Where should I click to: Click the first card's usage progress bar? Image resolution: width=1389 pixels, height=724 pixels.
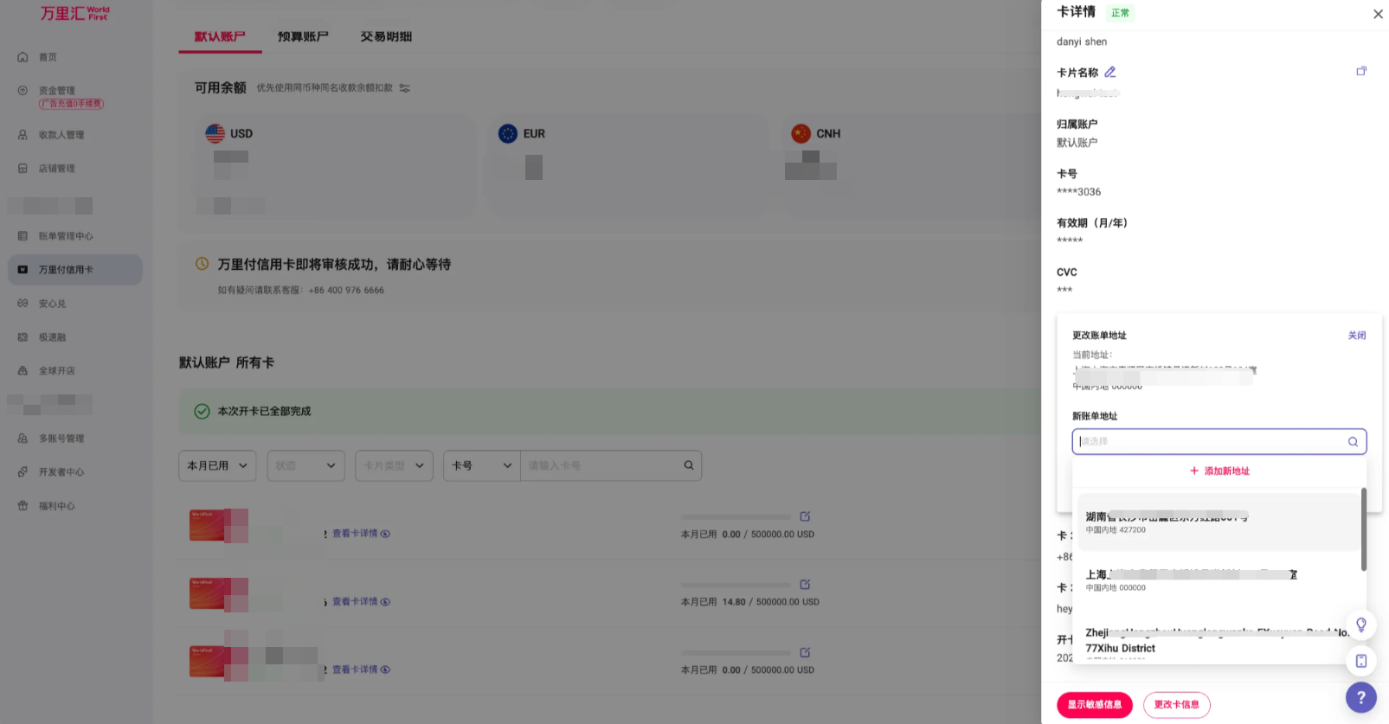pos(736,517)
